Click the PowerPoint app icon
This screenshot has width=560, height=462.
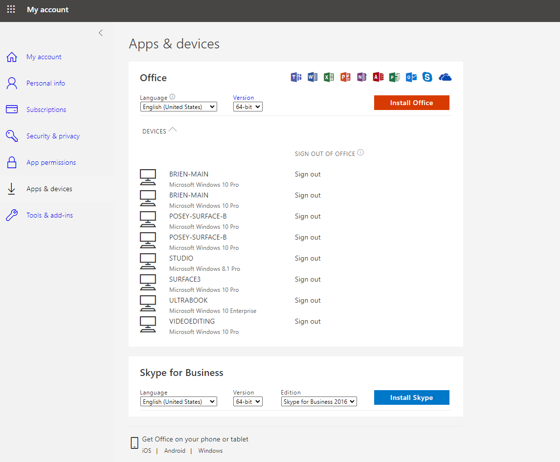tap(345, 77)
